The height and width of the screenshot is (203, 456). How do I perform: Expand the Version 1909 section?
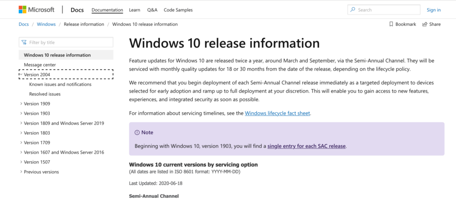point(21,103)
